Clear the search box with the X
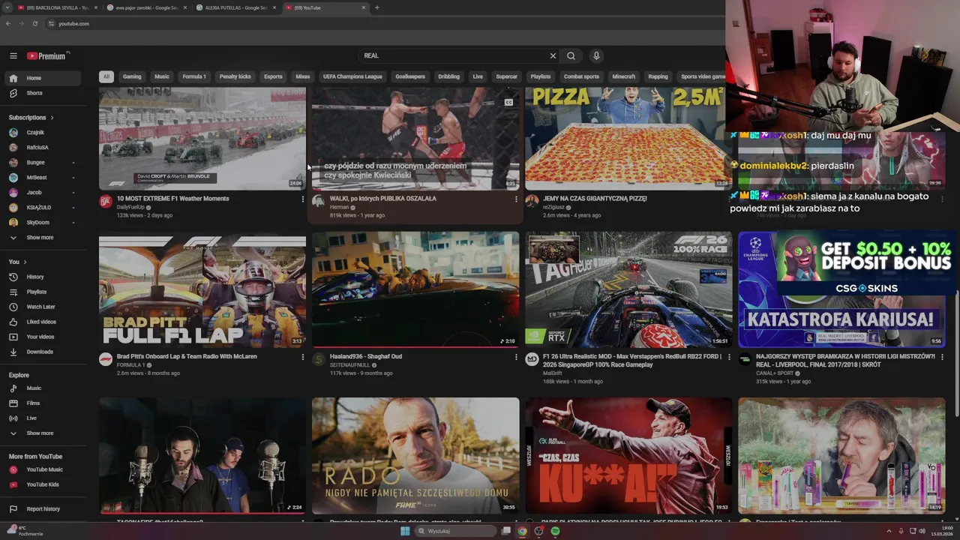Image resolution: width=960 pixels, height=540 pixels. coord(553,55)
